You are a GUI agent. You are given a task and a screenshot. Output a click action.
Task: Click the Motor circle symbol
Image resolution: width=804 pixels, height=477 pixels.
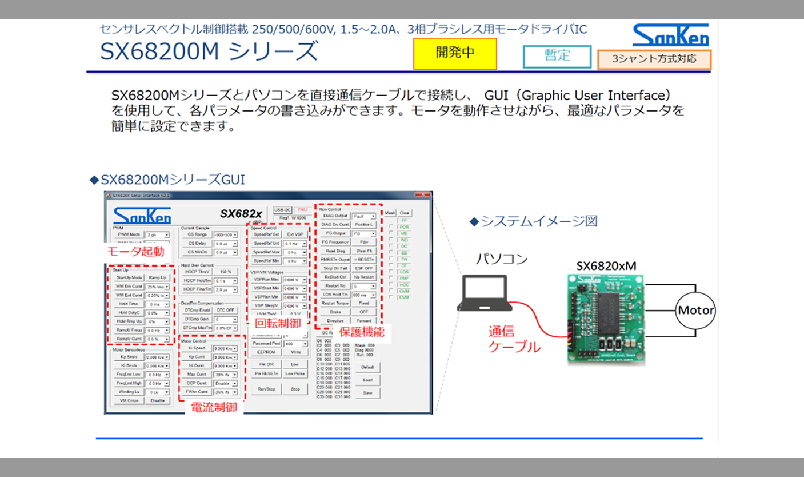pos(695,310)
